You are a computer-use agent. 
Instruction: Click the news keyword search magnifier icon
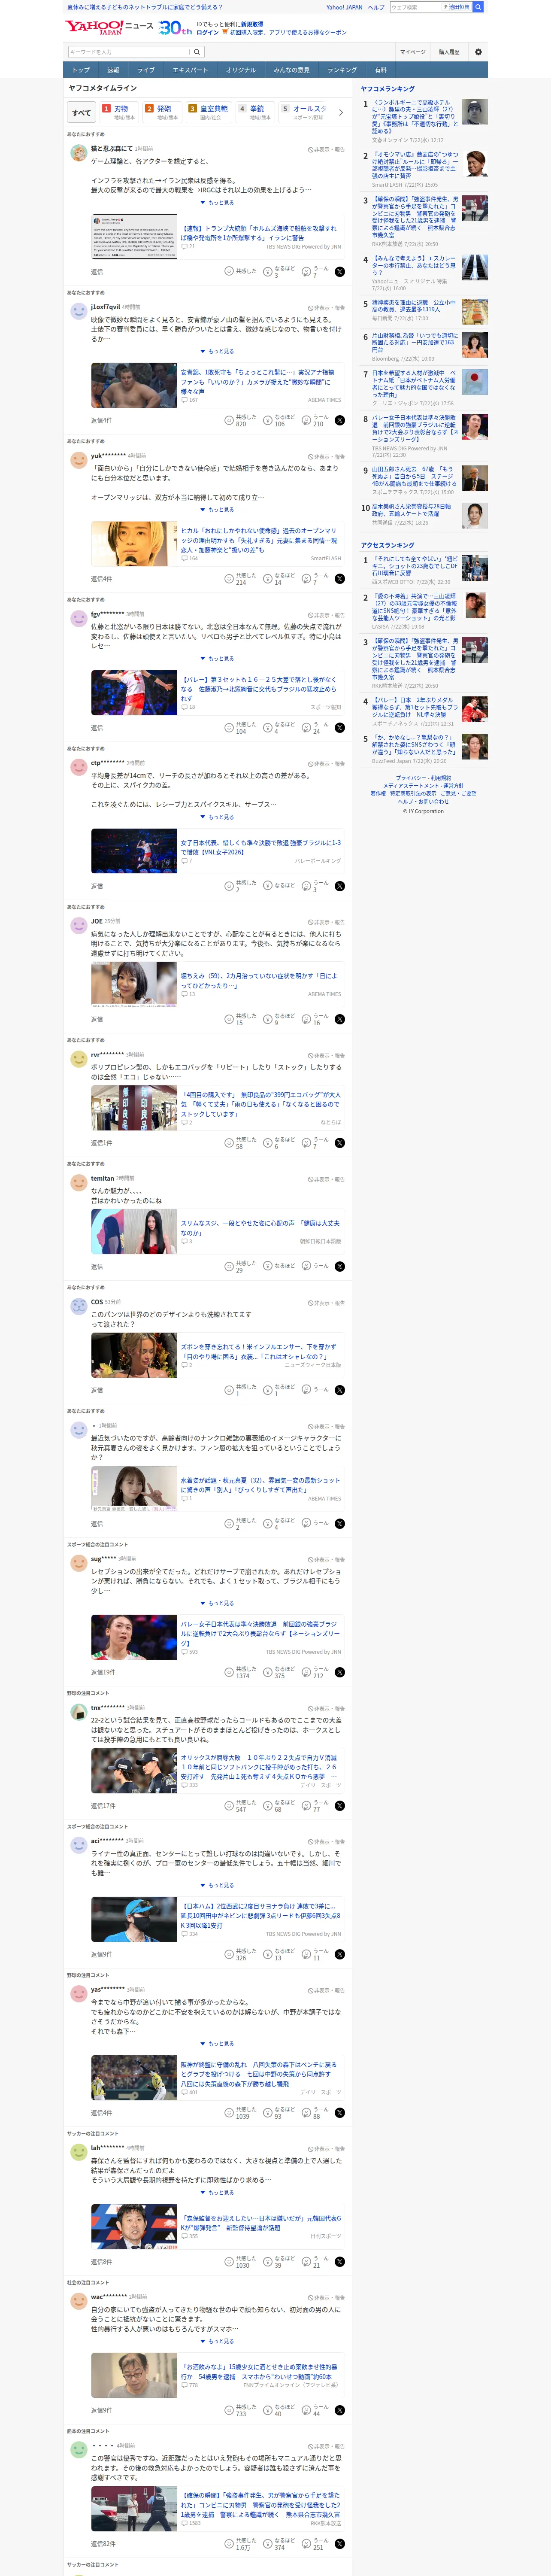197,52
